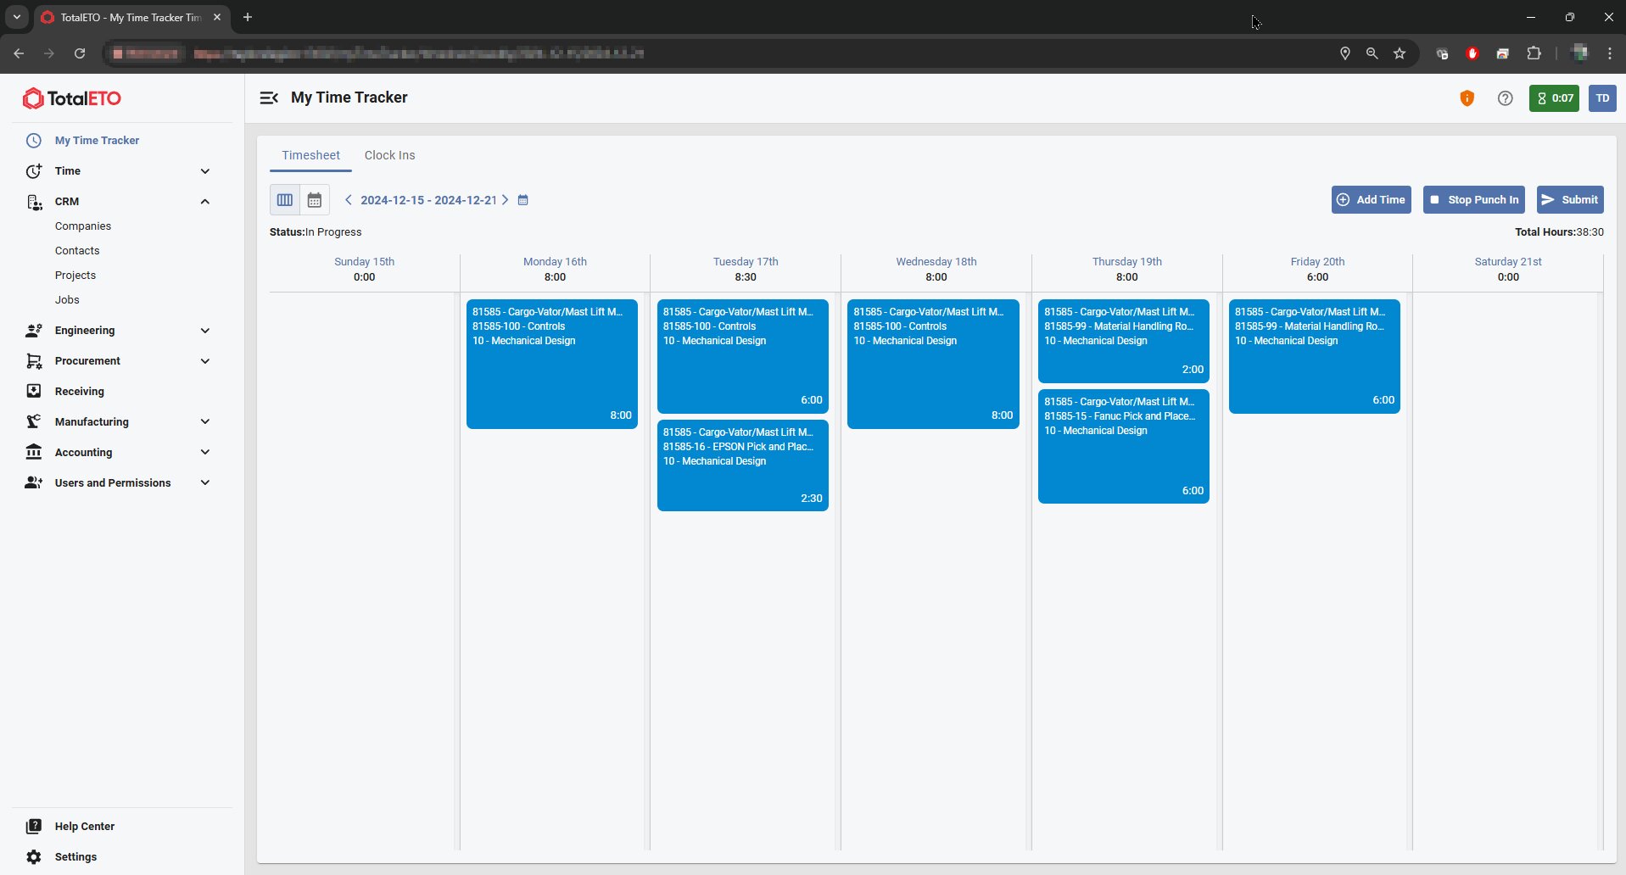Click the orange shield icon in header
This screenshot has height=875, width=1626.
pos(1467,98)
